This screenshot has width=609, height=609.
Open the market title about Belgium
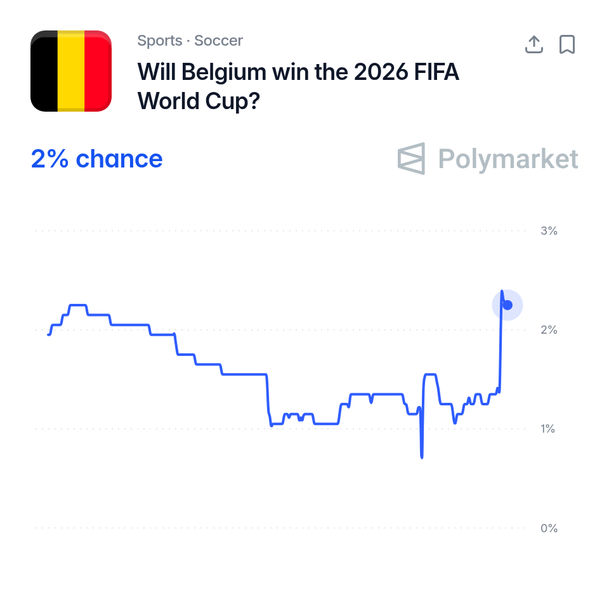(x=298, y=86)
